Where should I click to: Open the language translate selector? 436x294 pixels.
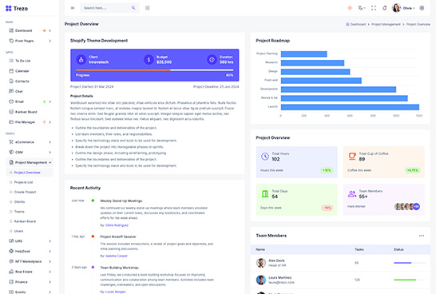point(361,8)
